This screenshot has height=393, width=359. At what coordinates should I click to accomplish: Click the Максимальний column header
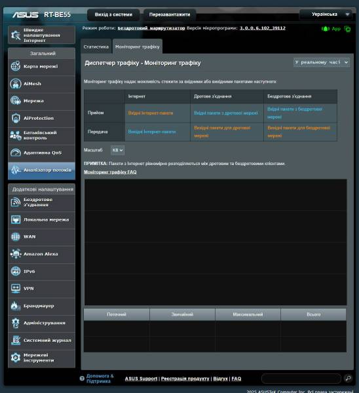point(248,314)
